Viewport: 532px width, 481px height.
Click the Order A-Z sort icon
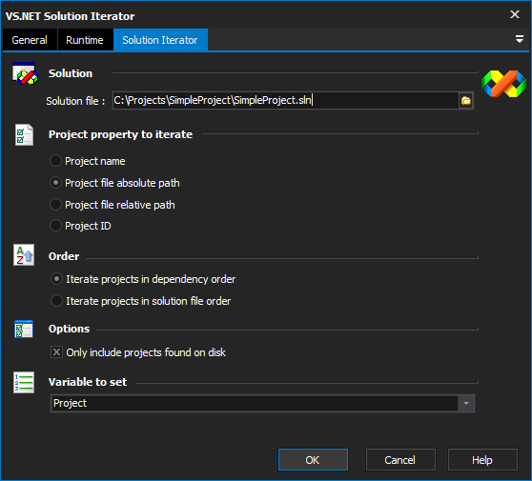(24, 255)
